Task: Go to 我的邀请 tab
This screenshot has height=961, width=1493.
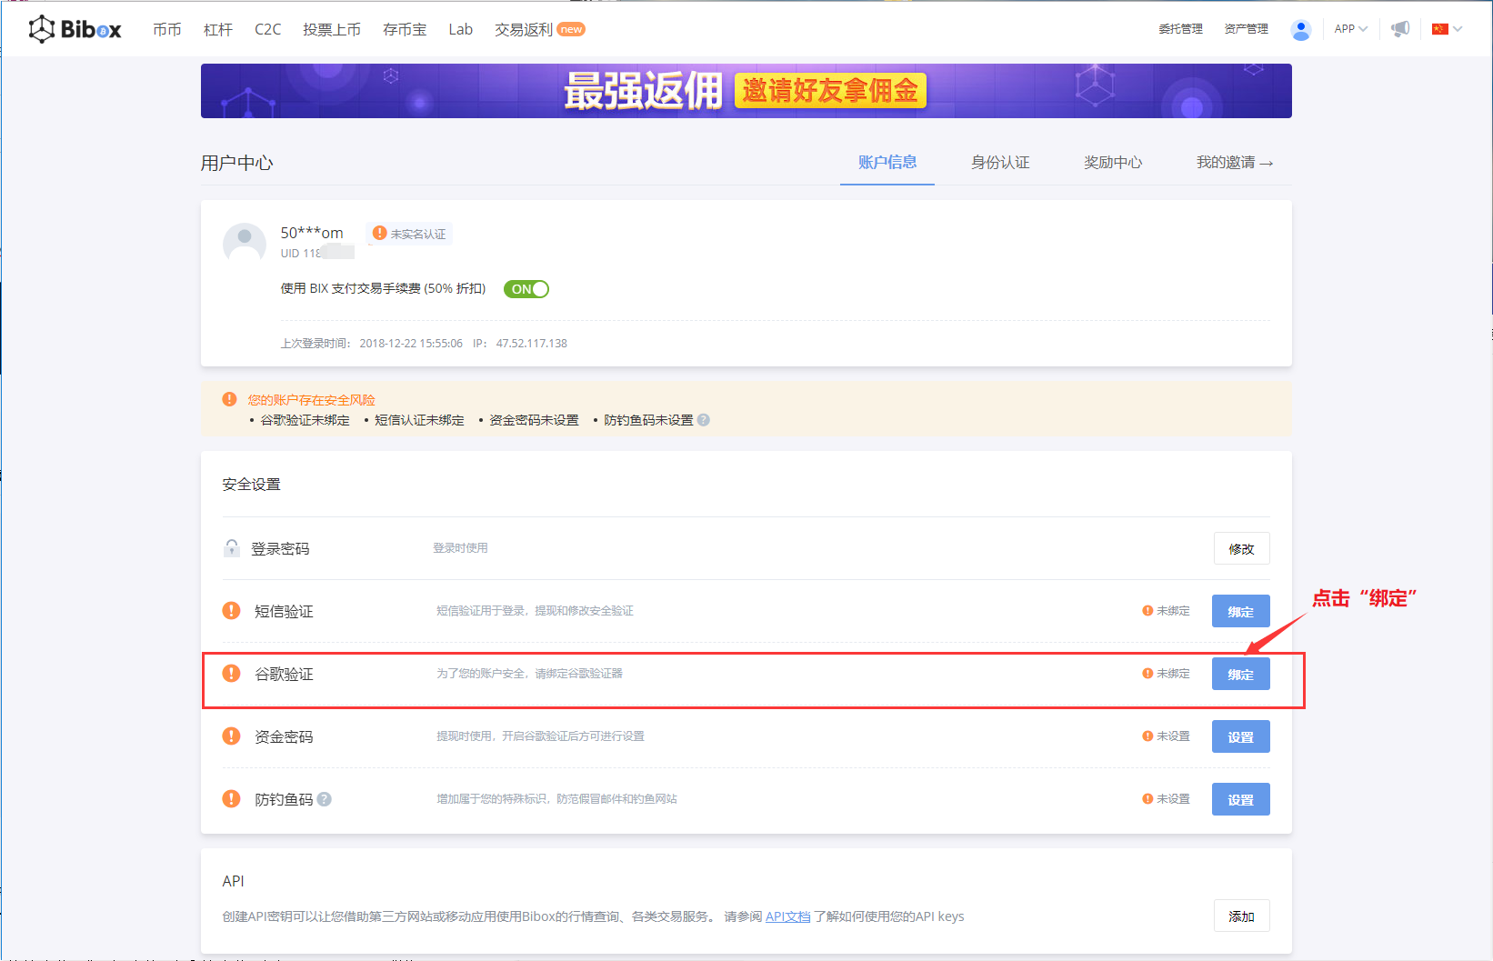Action: pyautogui.click(x=1235, y=163)
